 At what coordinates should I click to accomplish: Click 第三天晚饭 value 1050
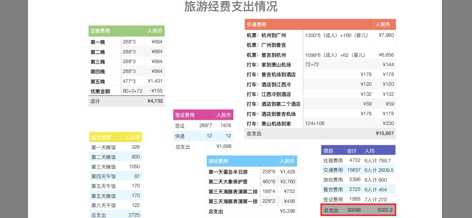134,167
